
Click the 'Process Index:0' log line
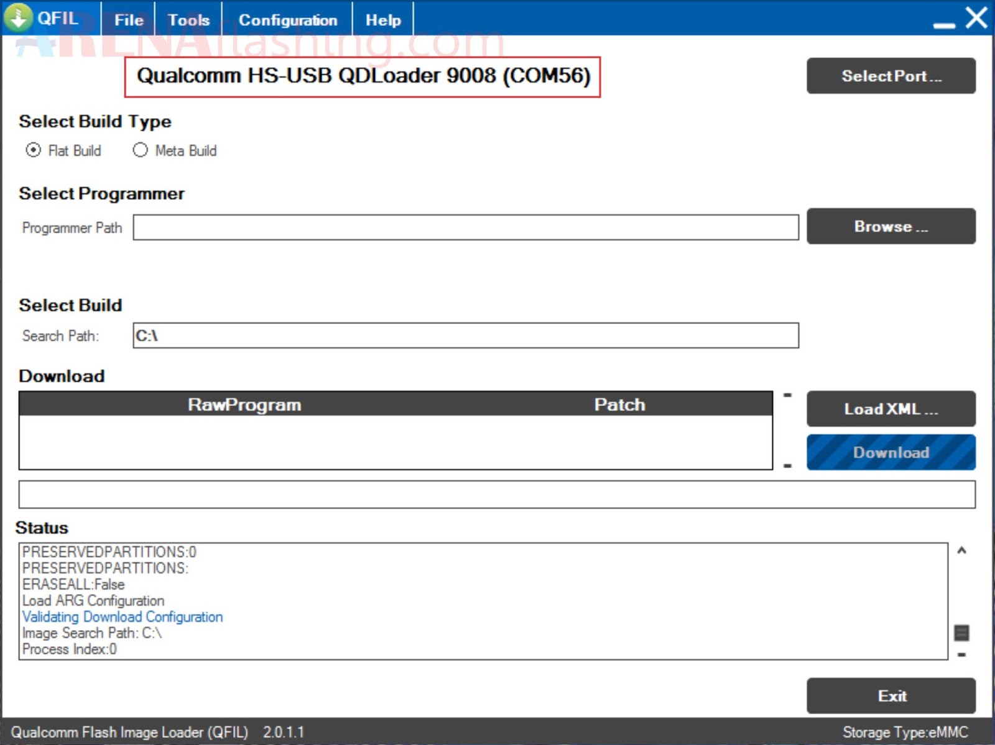pyautogui.click(x=70, y=649)
